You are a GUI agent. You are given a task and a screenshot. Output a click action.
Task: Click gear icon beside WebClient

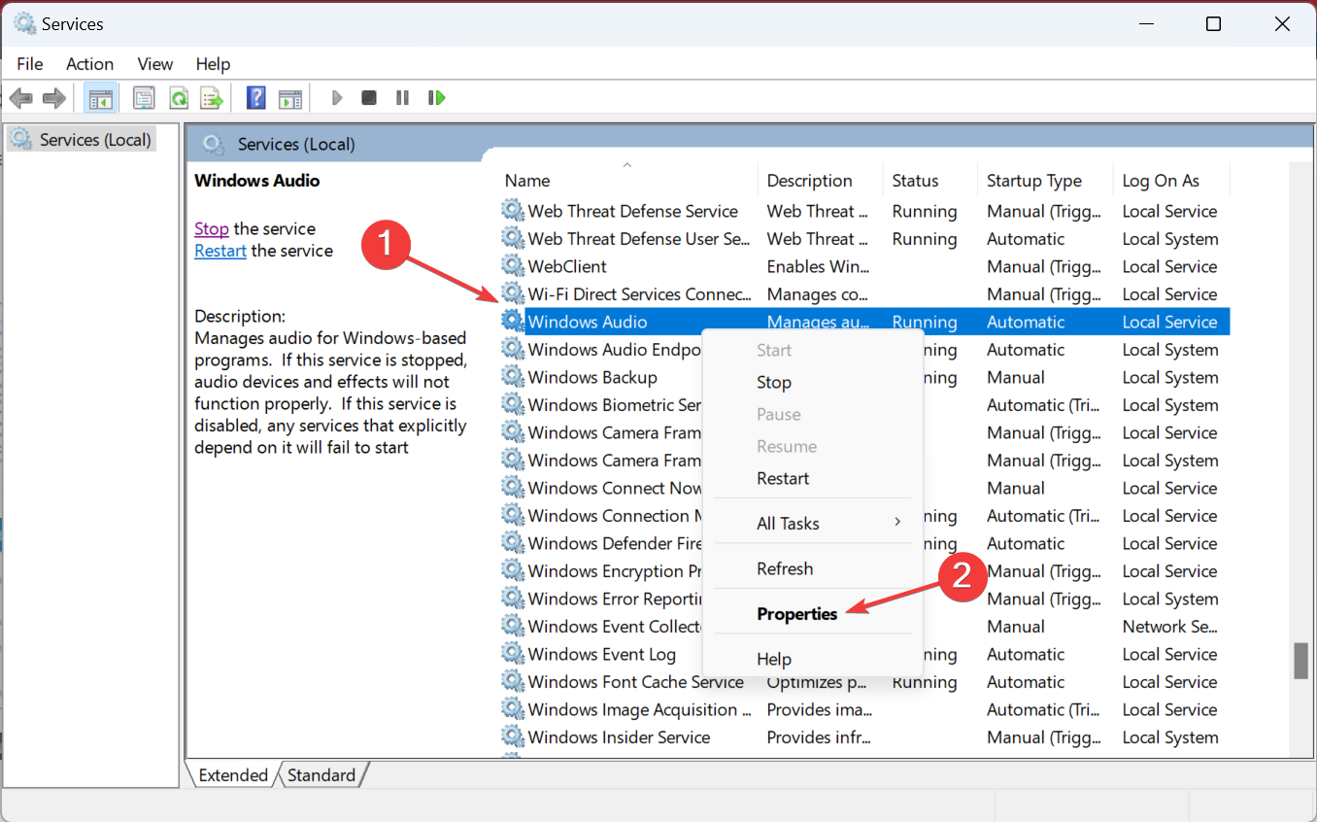pos(512,266)
